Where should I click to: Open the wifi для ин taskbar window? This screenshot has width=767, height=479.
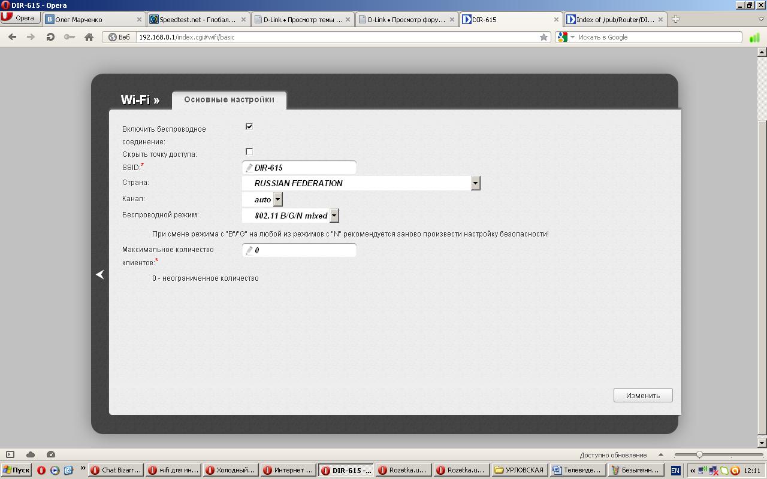coord(174,470)
